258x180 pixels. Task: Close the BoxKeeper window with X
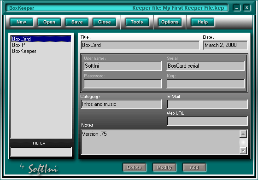click(x=246, y=8)
